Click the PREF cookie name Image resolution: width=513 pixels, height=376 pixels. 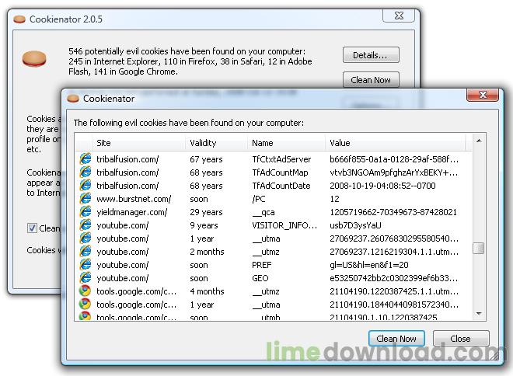click(x=262, y=265)
